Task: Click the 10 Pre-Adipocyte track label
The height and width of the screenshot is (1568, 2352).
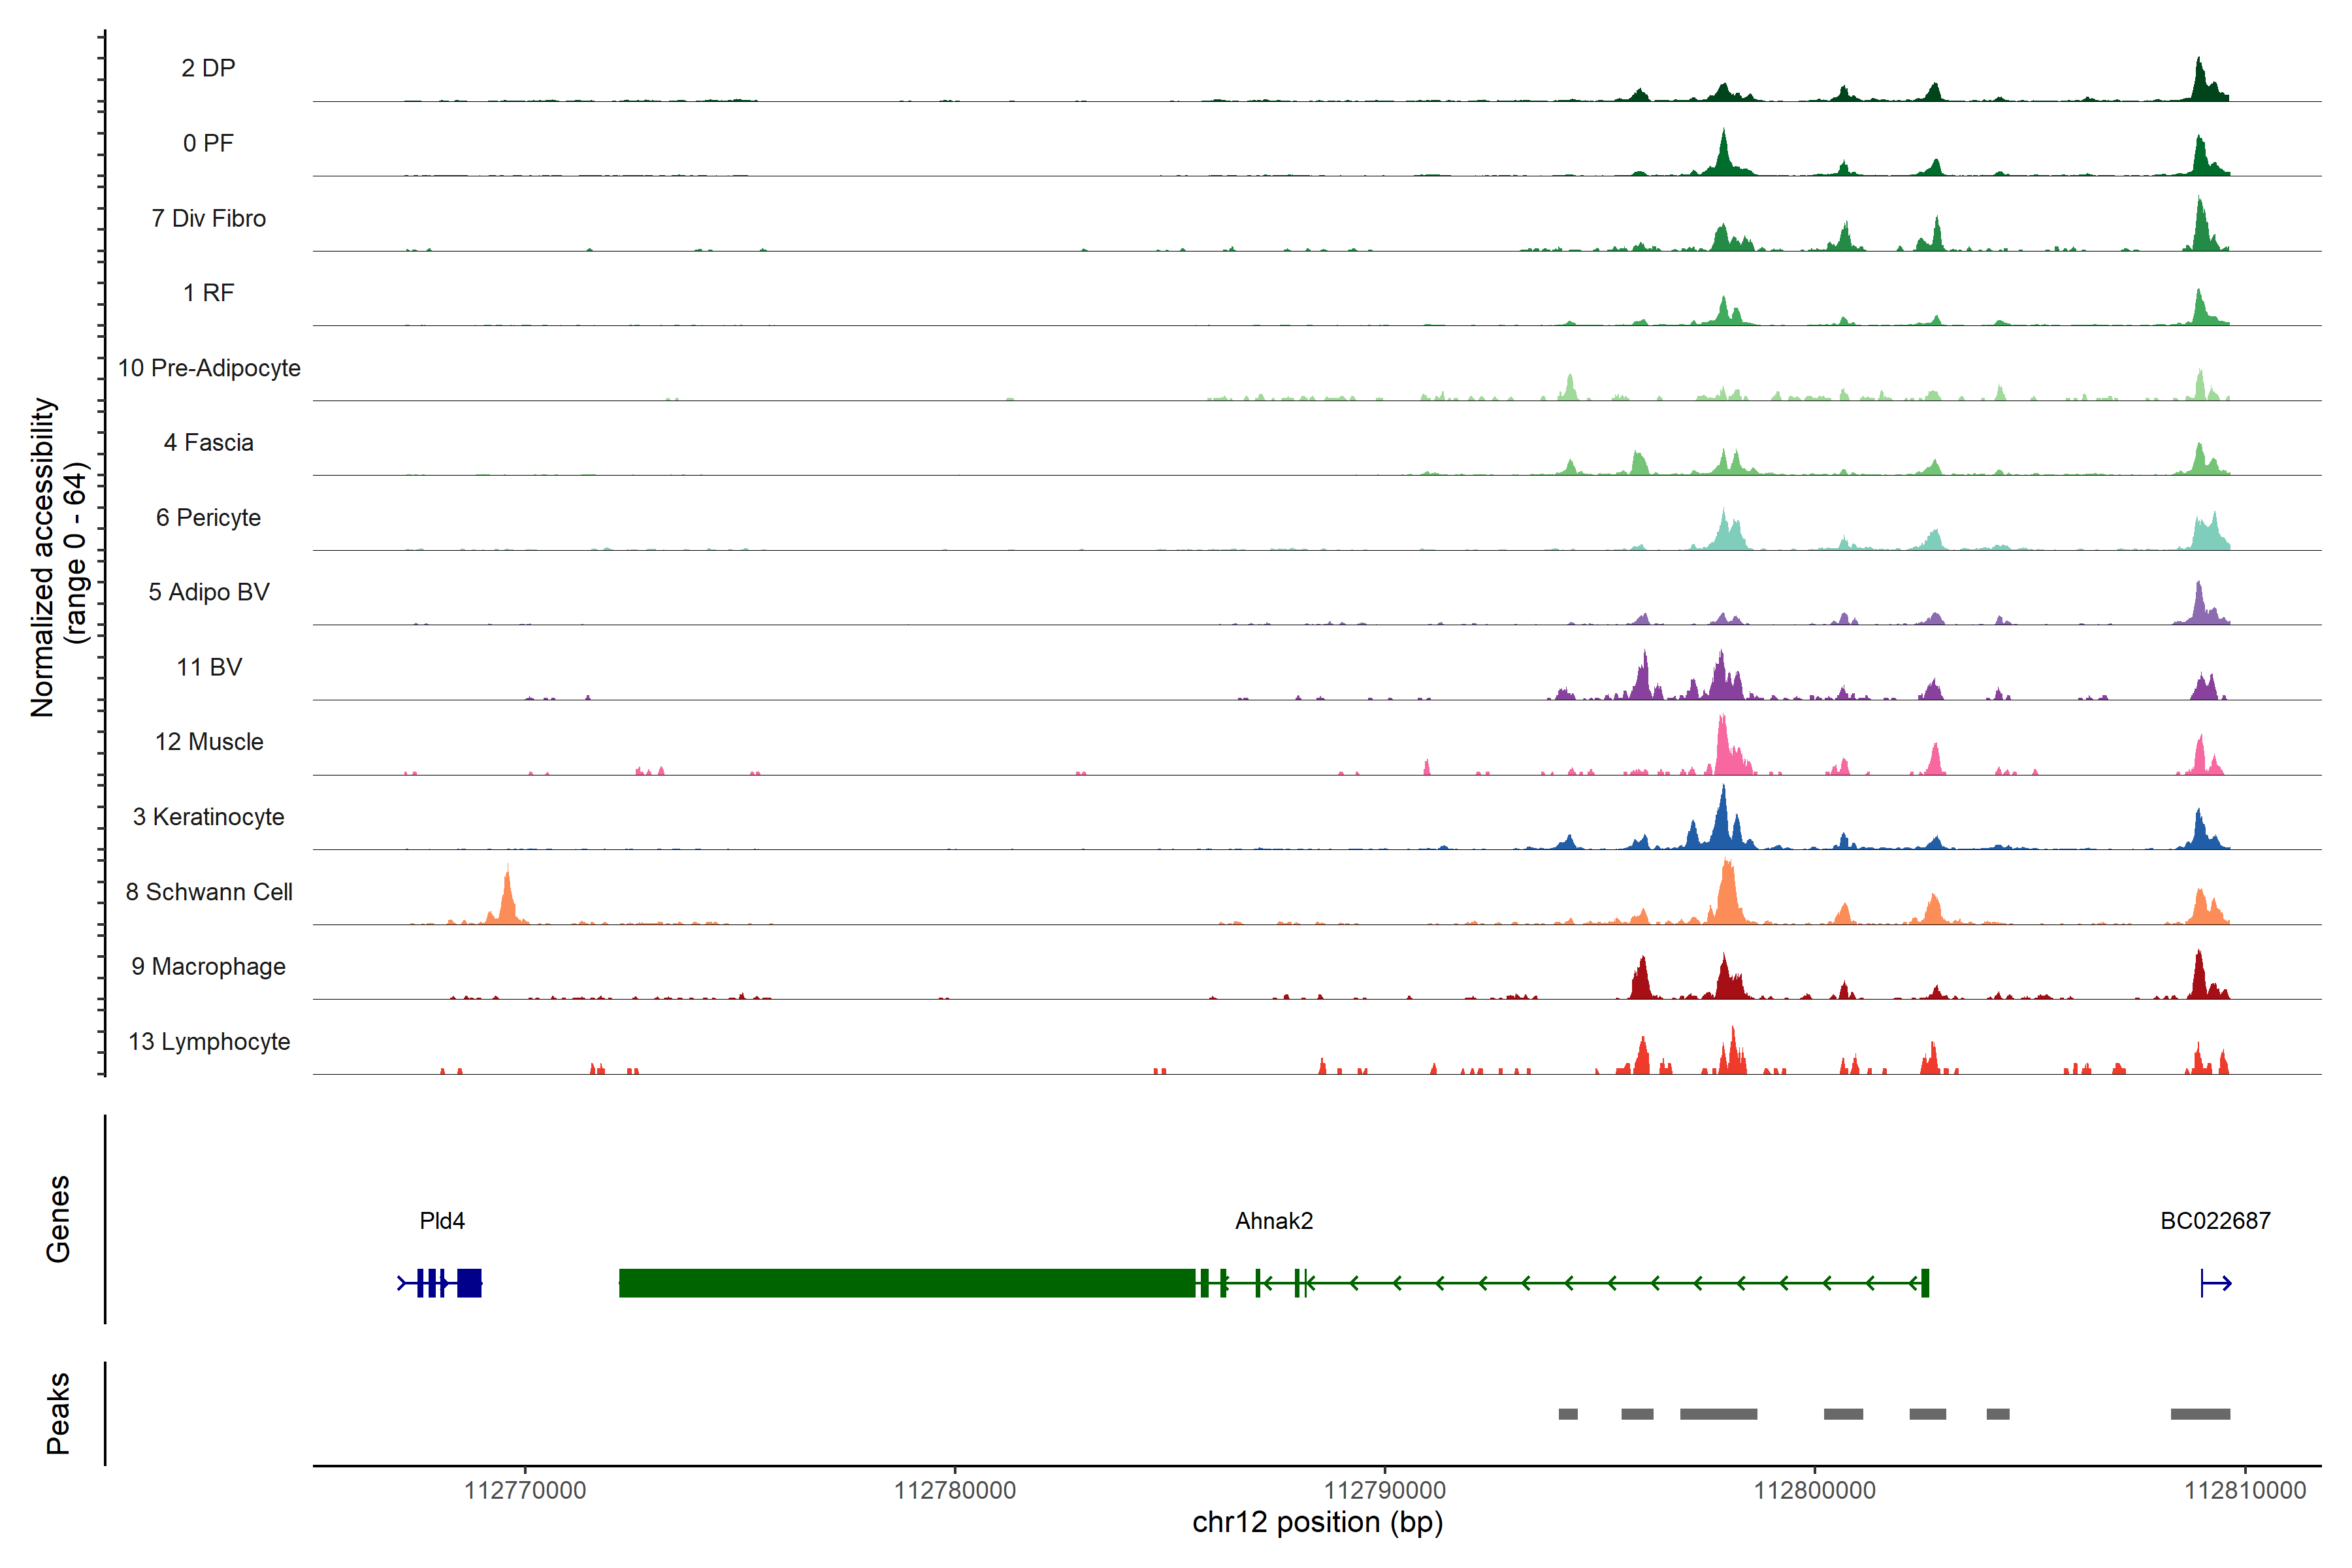Action: (x=209, y=368)
